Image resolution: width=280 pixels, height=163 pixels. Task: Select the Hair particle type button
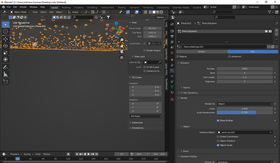(x=253, y=52)
